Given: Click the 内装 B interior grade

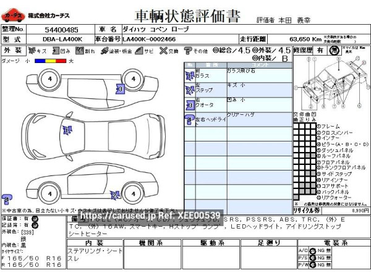Looking at the screenshot, I should 270,58.
